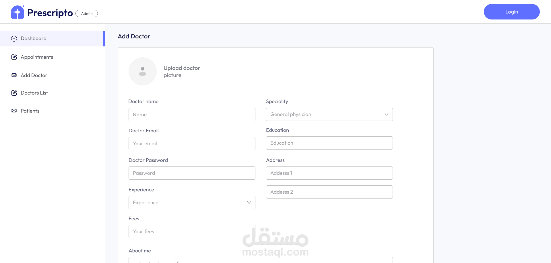Click the Address label text
This screenshot has height=263, width=551.
coord(275,160)
